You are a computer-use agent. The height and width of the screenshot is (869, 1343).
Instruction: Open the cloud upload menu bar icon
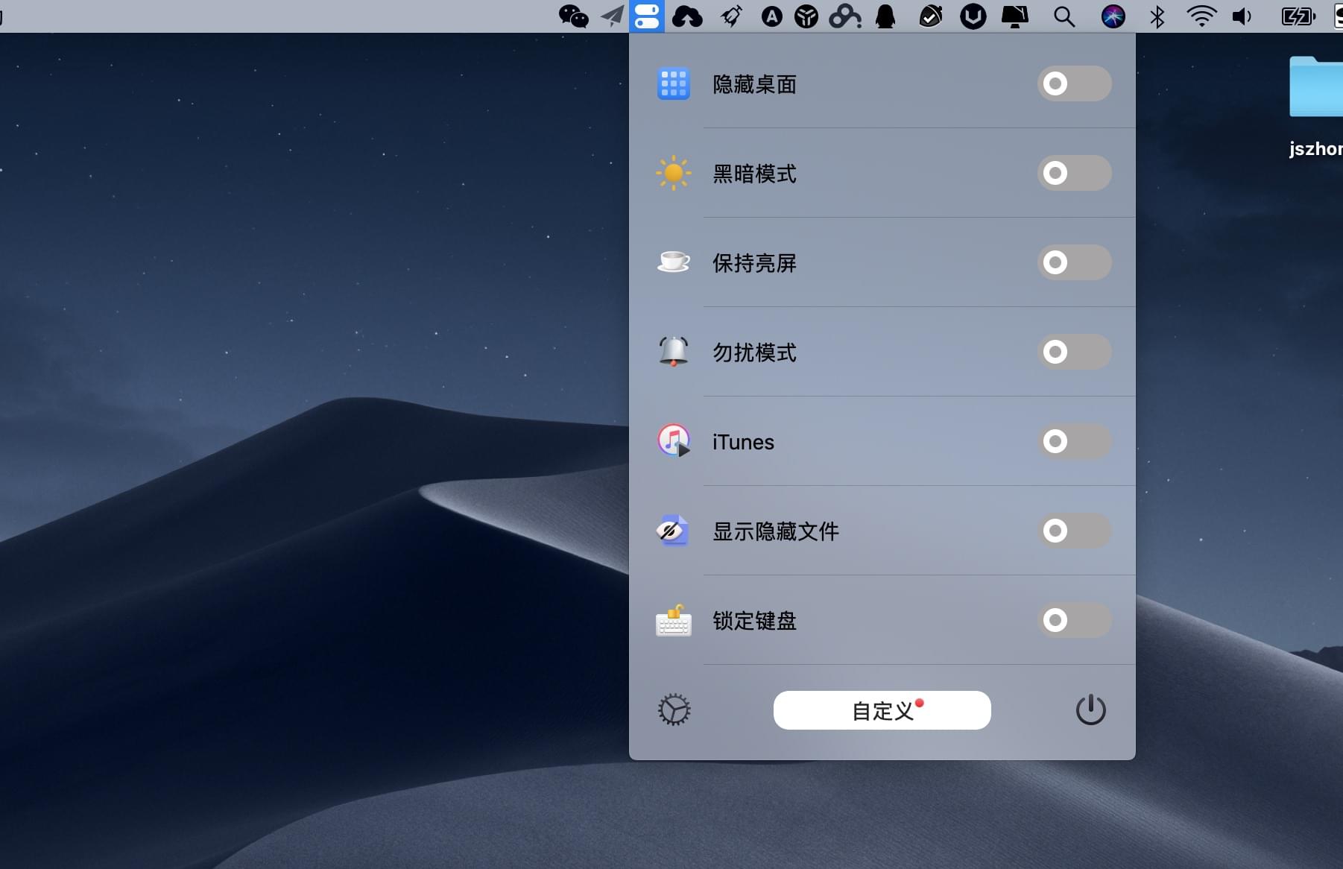687,16
